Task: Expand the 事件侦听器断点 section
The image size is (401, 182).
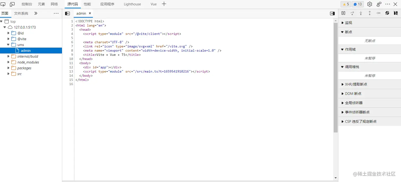Action: point(370,112)
